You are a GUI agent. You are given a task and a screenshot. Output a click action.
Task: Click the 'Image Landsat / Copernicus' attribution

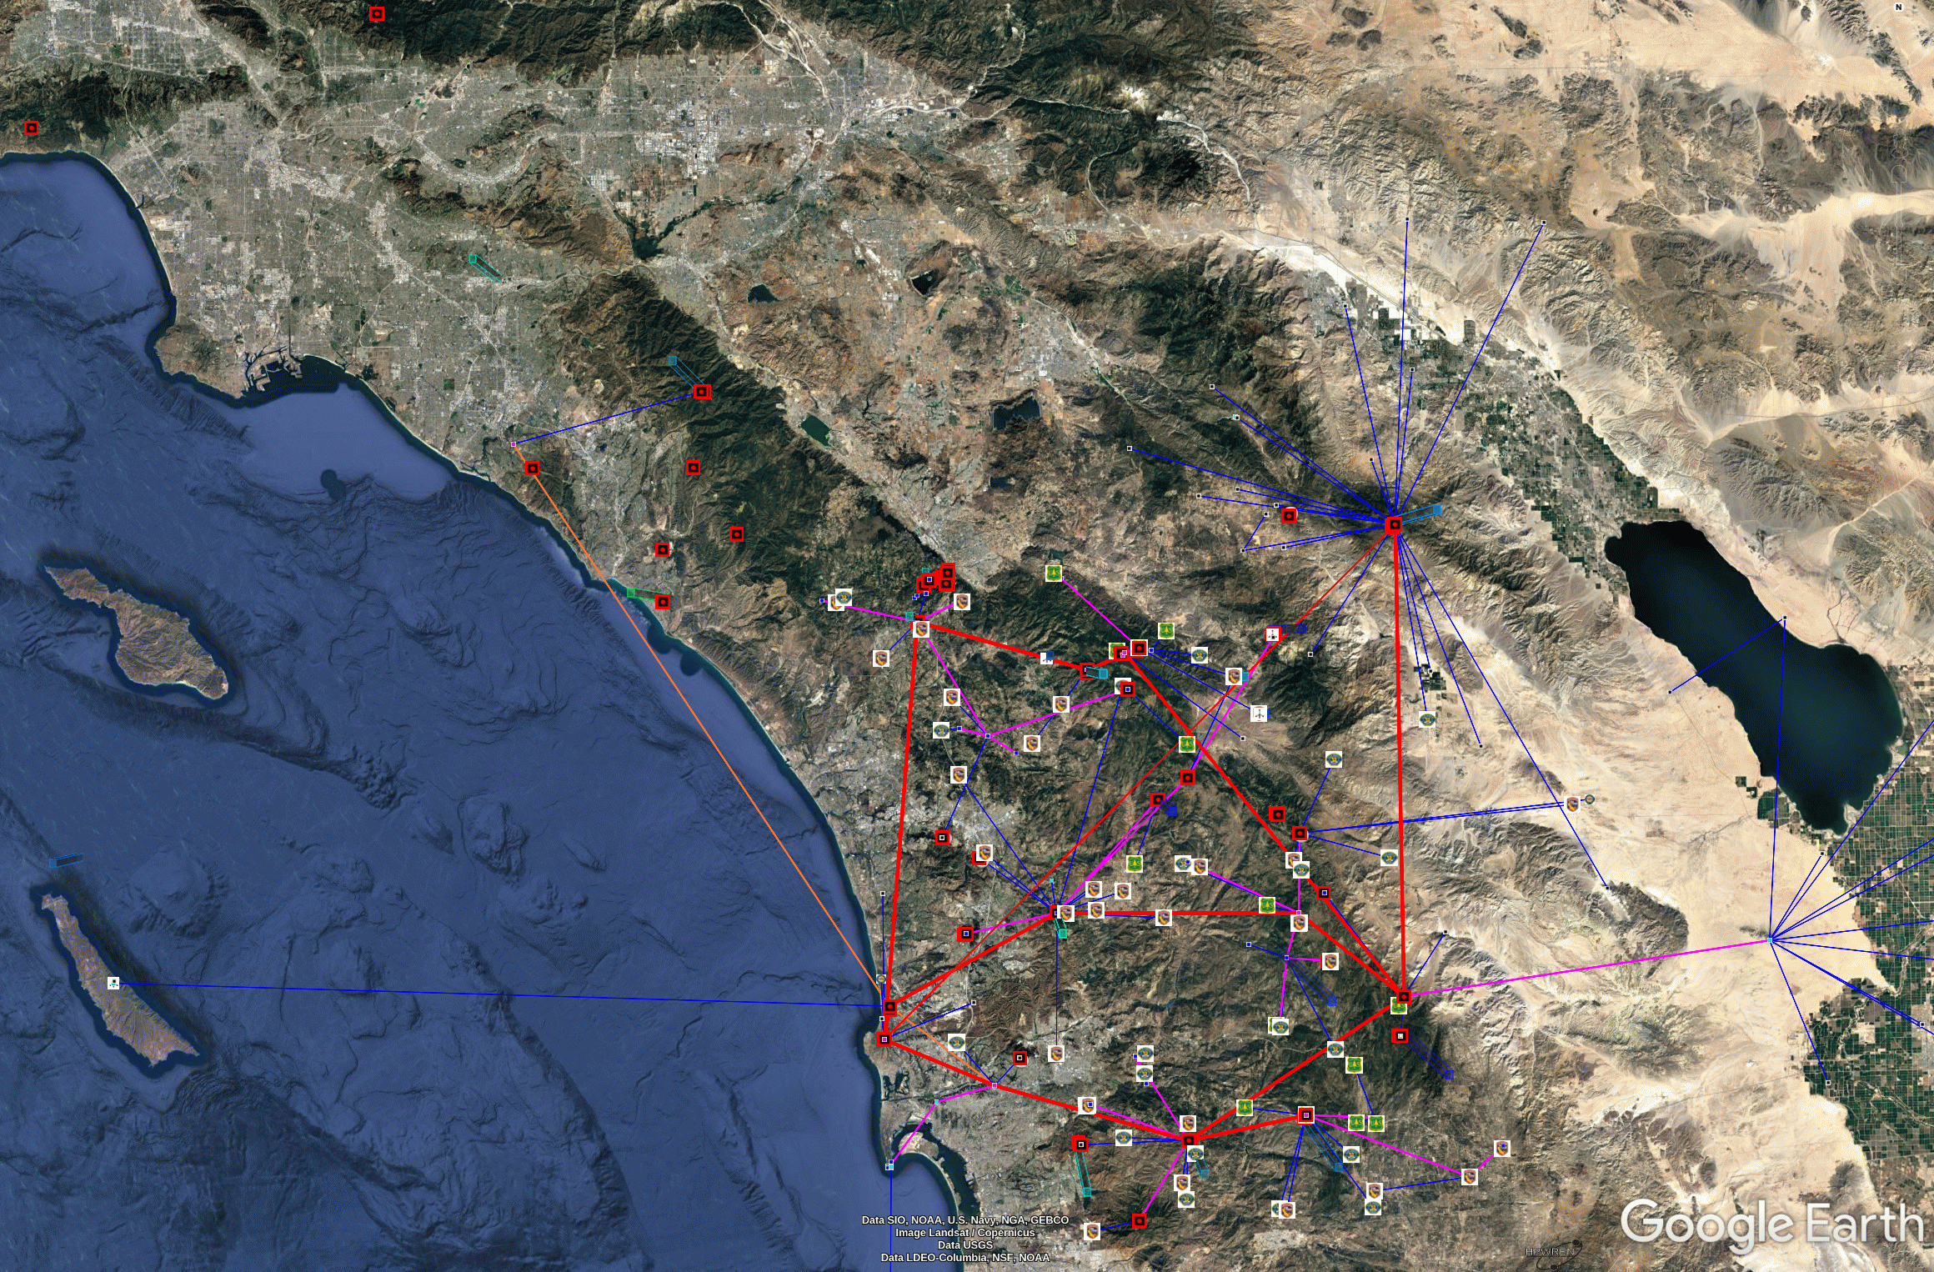[x=965, y=1233]
